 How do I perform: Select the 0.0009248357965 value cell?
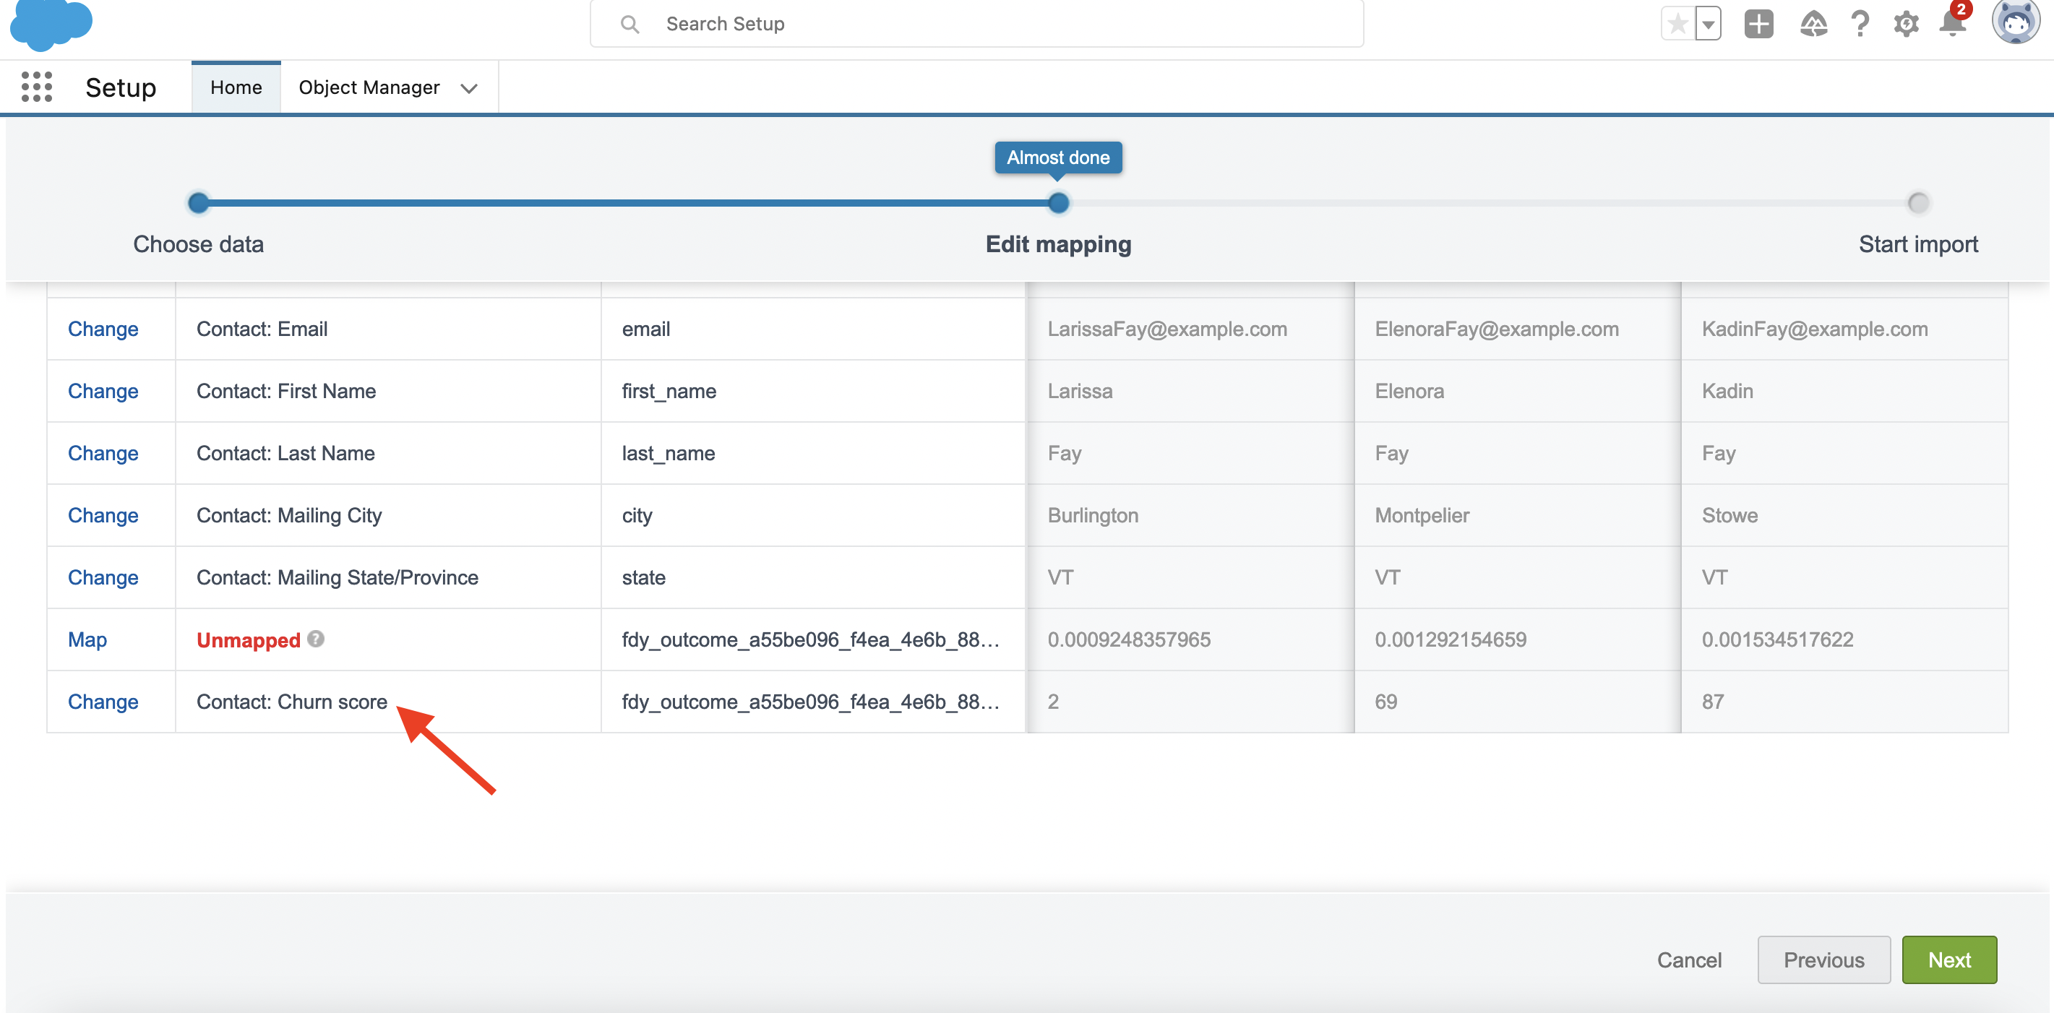point(1189,639)
